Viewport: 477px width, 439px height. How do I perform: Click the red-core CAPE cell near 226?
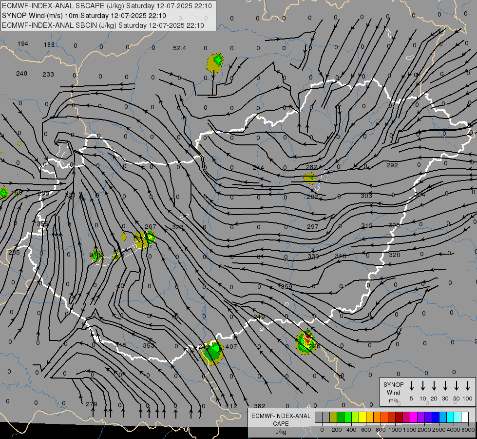pos(306,341)
